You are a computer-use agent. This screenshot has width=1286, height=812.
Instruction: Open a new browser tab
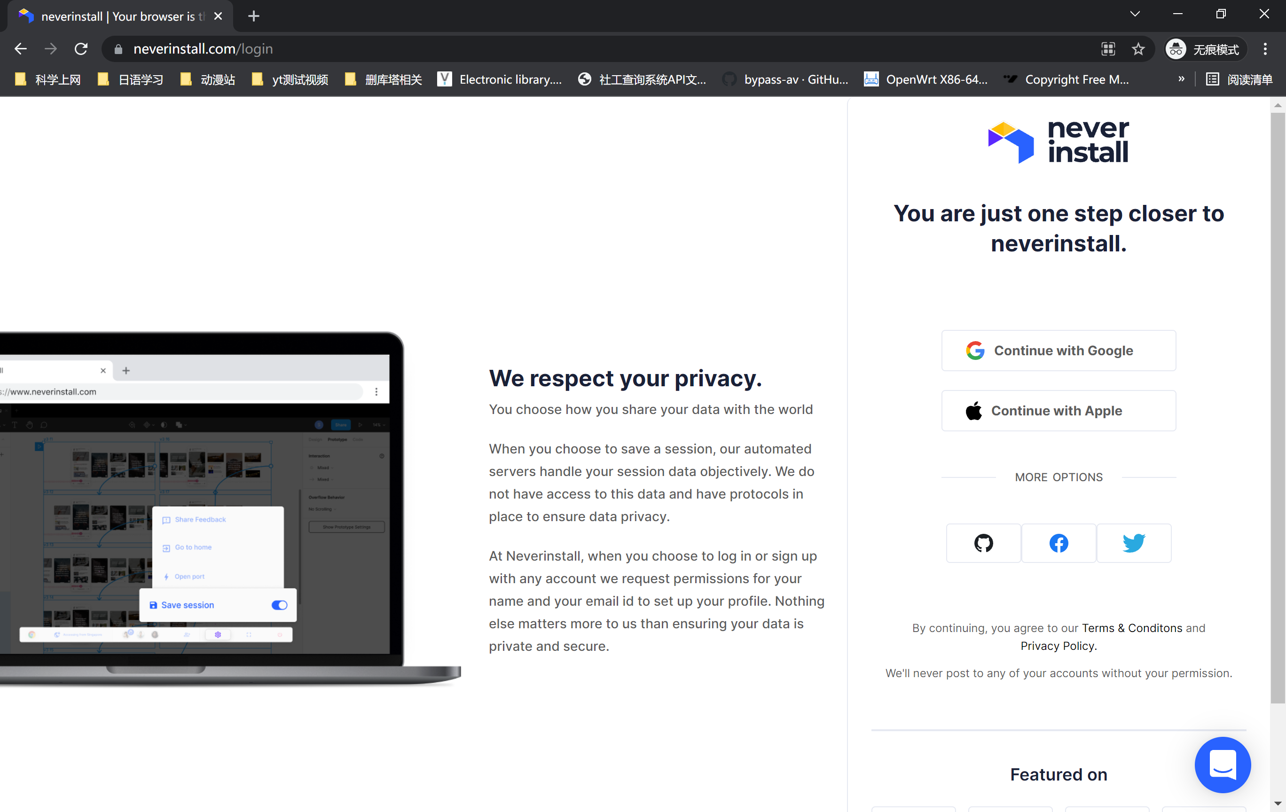click(x=254, y=16)
